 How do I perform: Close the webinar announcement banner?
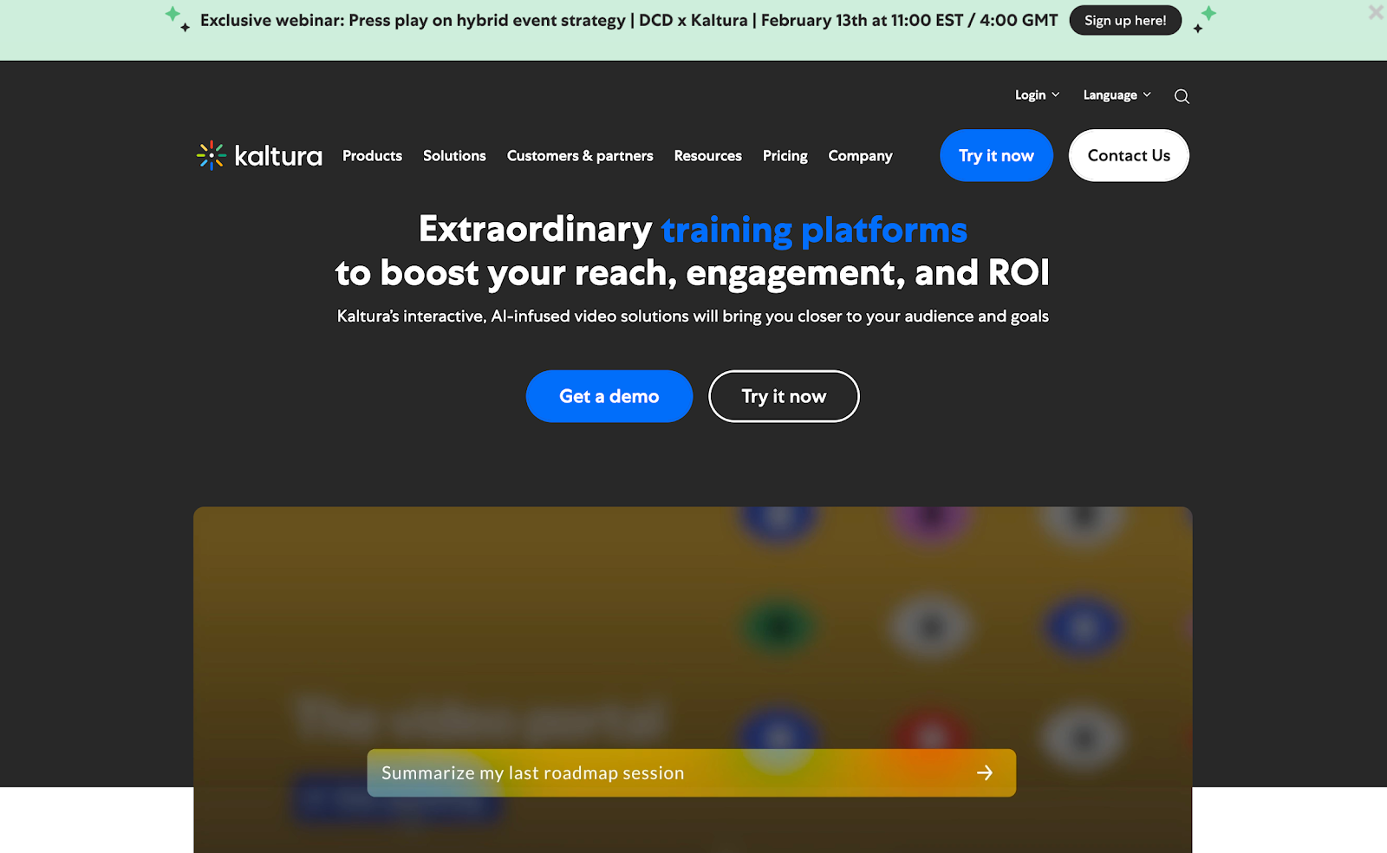tap(1376, 12)
